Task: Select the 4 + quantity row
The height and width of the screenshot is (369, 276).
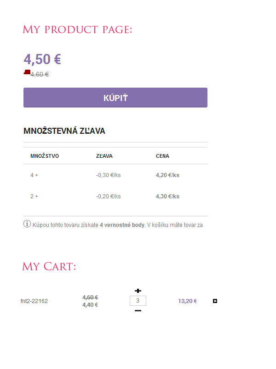Action: [x=34, y=175]
